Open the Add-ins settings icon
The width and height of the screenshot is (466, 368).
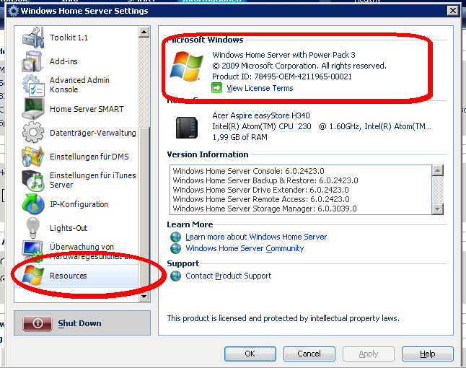pyautogui.click(x=33, y=61)
